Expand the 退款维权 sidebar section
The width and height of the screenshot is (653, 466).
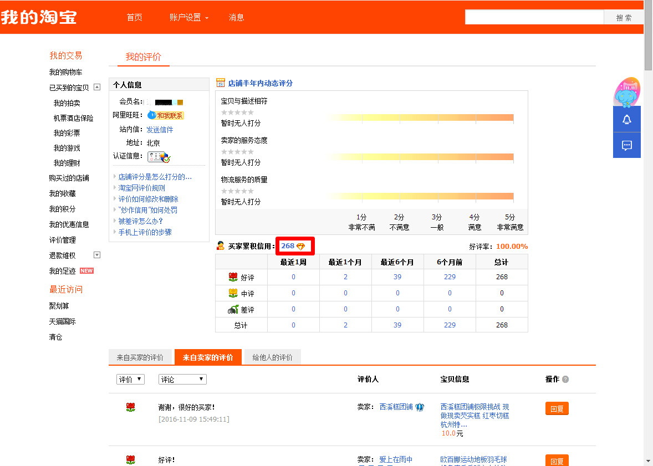click(x=97, y=255)
